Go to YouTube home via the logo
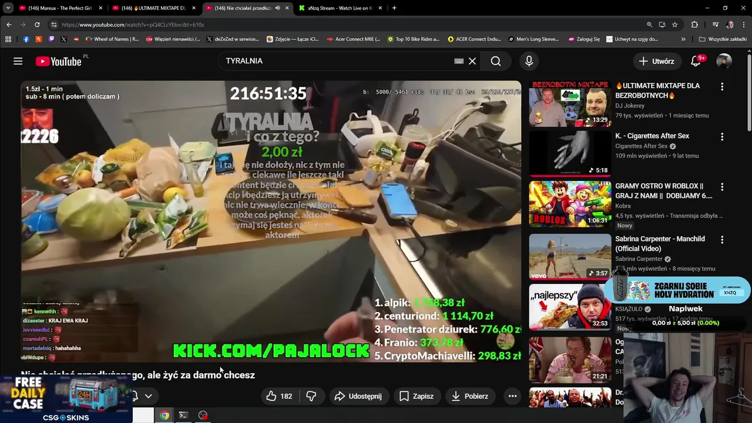This screenshot has height=423, width=752. tap(58, 61)
